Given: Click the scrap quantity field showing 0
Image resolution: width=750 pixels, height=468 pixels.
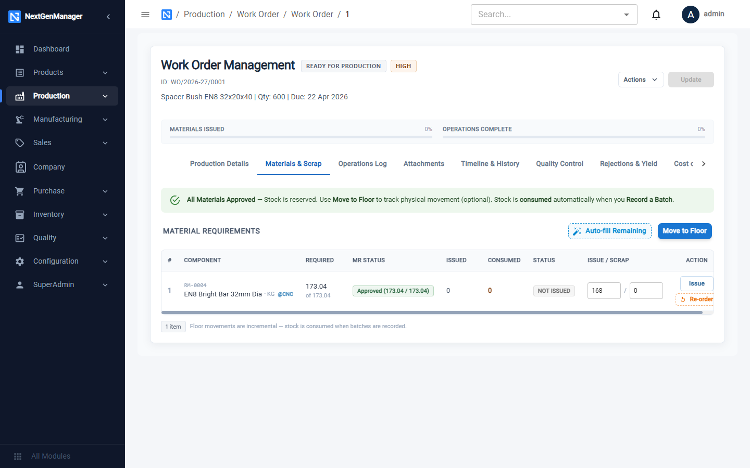Looking at the screenshot, I should (646, 291).
